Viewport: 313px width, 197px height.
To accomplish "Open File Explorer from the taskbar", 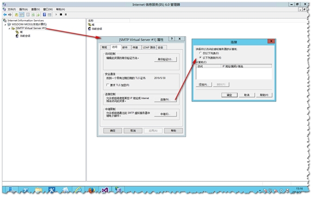I will click(x=39, y=190).
